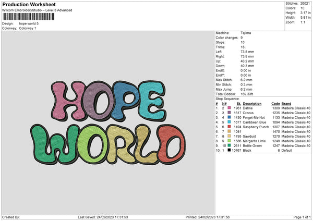The height and width of the screenshot is (221, 313).
Task: Click the Color changes value 9
Action: (x=242, y=38)
